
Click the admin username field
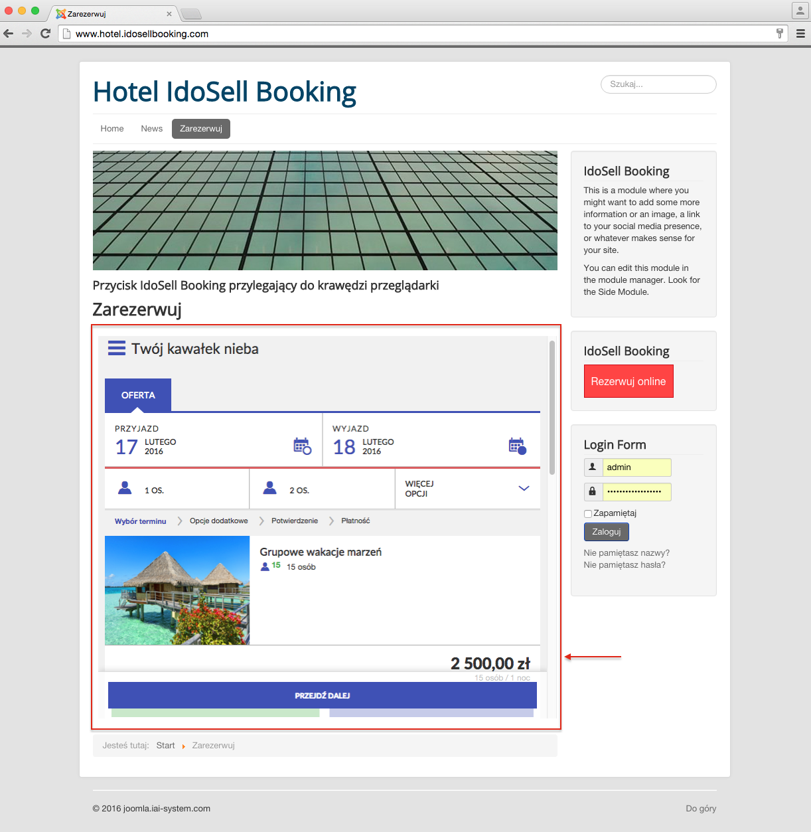click(x=636, y=467)
